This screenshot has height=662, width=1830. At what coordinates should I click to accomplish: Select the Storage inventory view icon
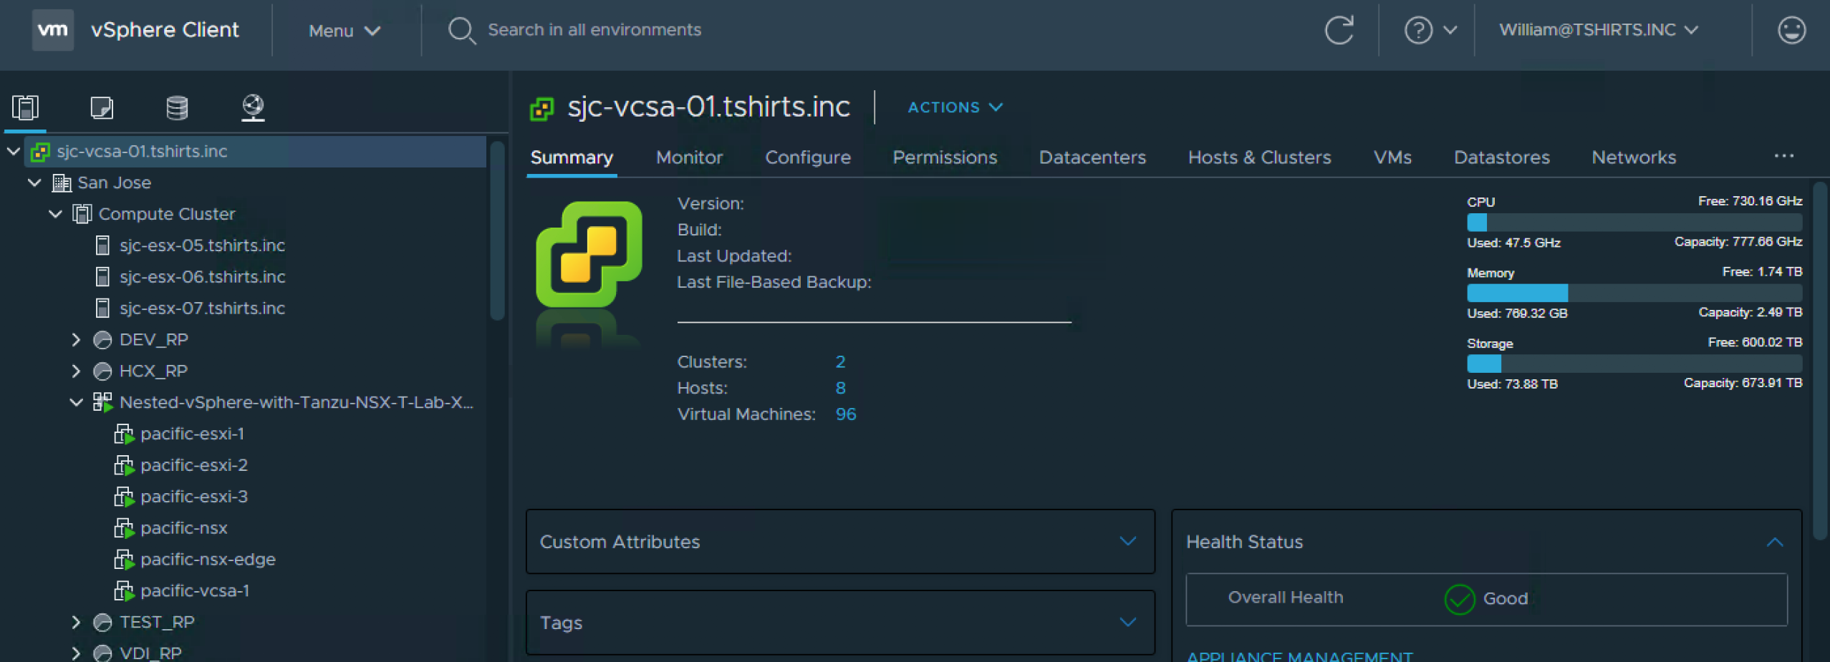point(176,107)
